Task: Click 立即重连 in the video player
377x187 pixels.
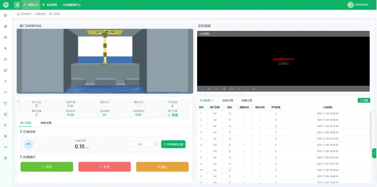Action: 283,64
